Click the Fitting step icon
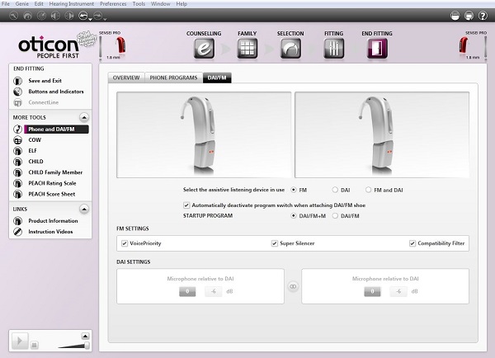Image resolution: width=495 pixels, height=358 pixels. point(334,48)
